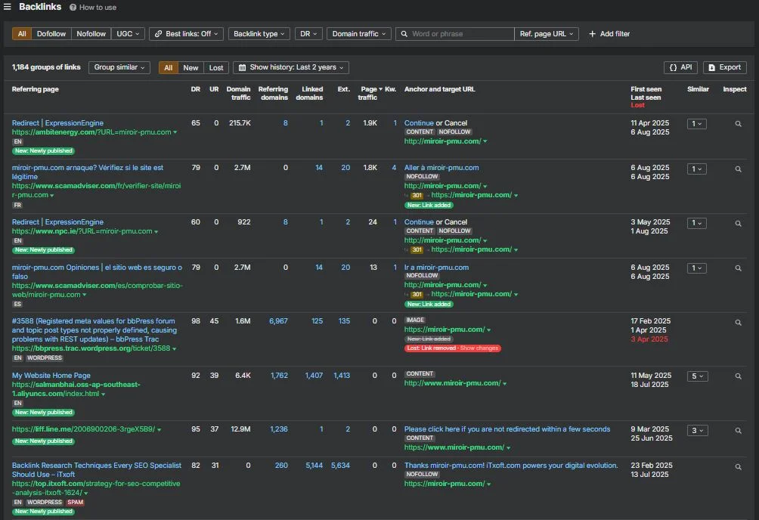Open miroir-pmu.com Opiniones page title link
Viewport: 759px width, 520px height.
tap(97, 271)
